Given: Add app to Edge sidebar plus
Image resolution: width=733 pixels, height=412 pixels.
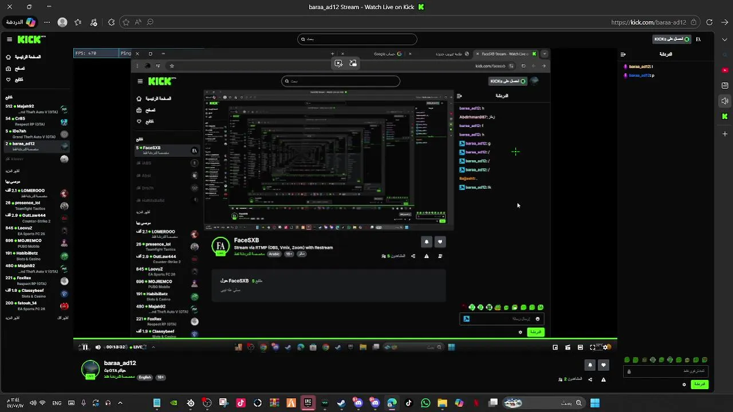Looking at the screenshot, I should (725, 134).
